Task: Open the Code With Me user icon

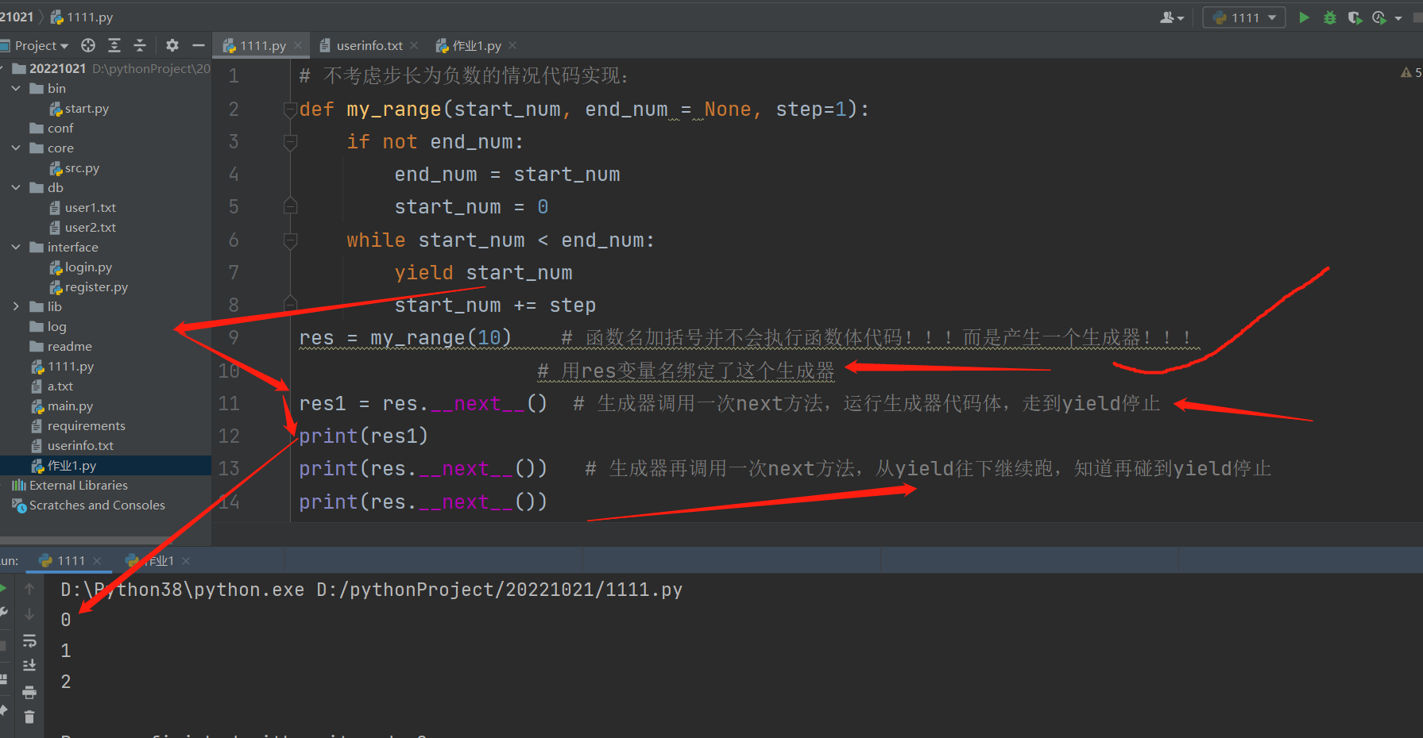Action: pos(1172,17)
